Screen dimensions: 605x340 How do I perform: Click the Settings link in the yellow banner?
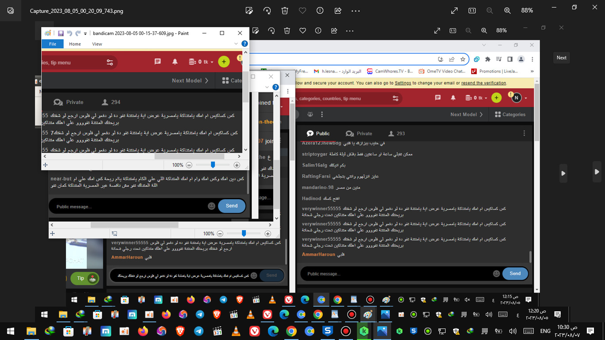coord(403,83)
